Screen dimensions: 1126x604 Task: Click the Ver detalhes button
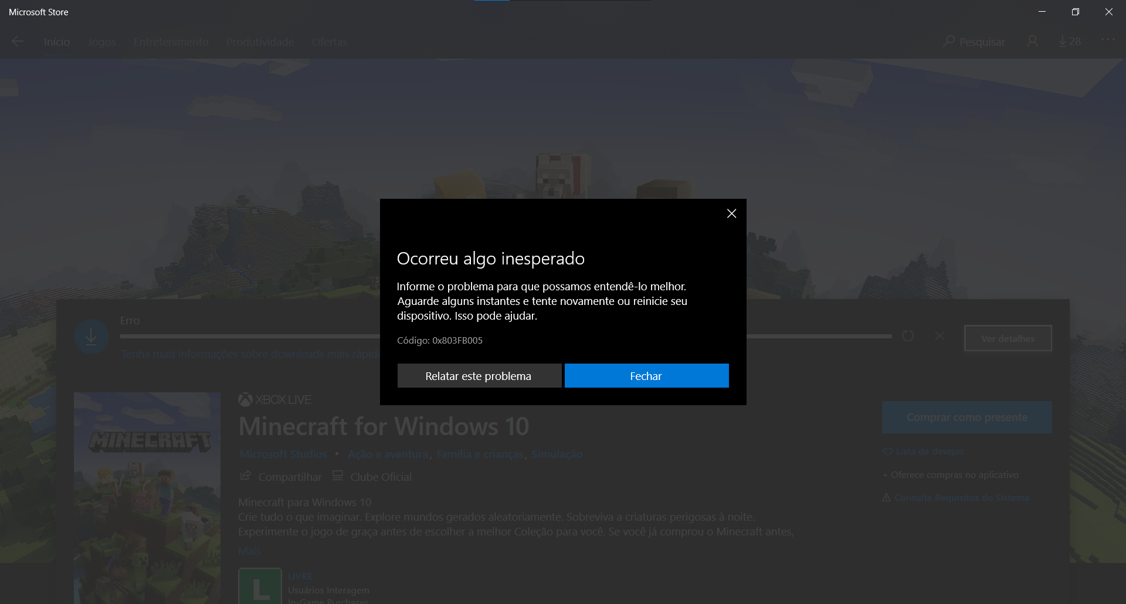coord(1008,338)
